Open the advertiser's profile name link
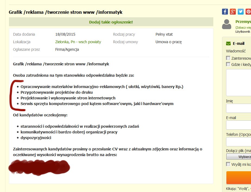The height and width of the screenshot is (192, 251). [243, 22]
